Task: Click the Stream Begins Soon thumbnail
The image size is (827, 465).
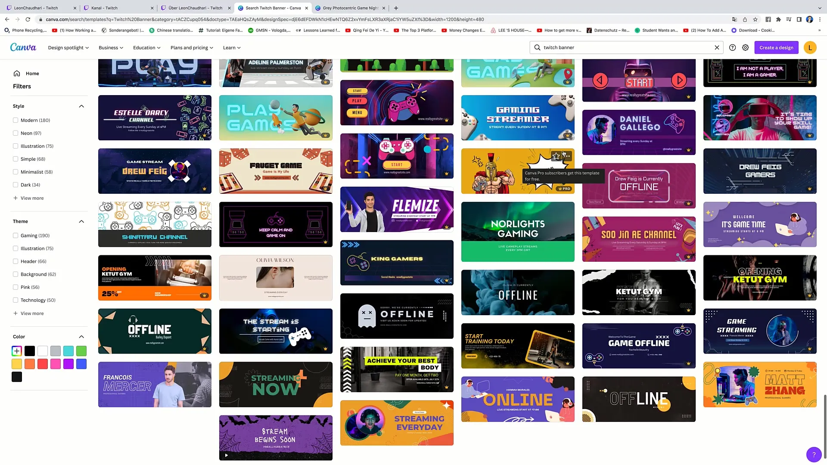Action: coord(276,437)
